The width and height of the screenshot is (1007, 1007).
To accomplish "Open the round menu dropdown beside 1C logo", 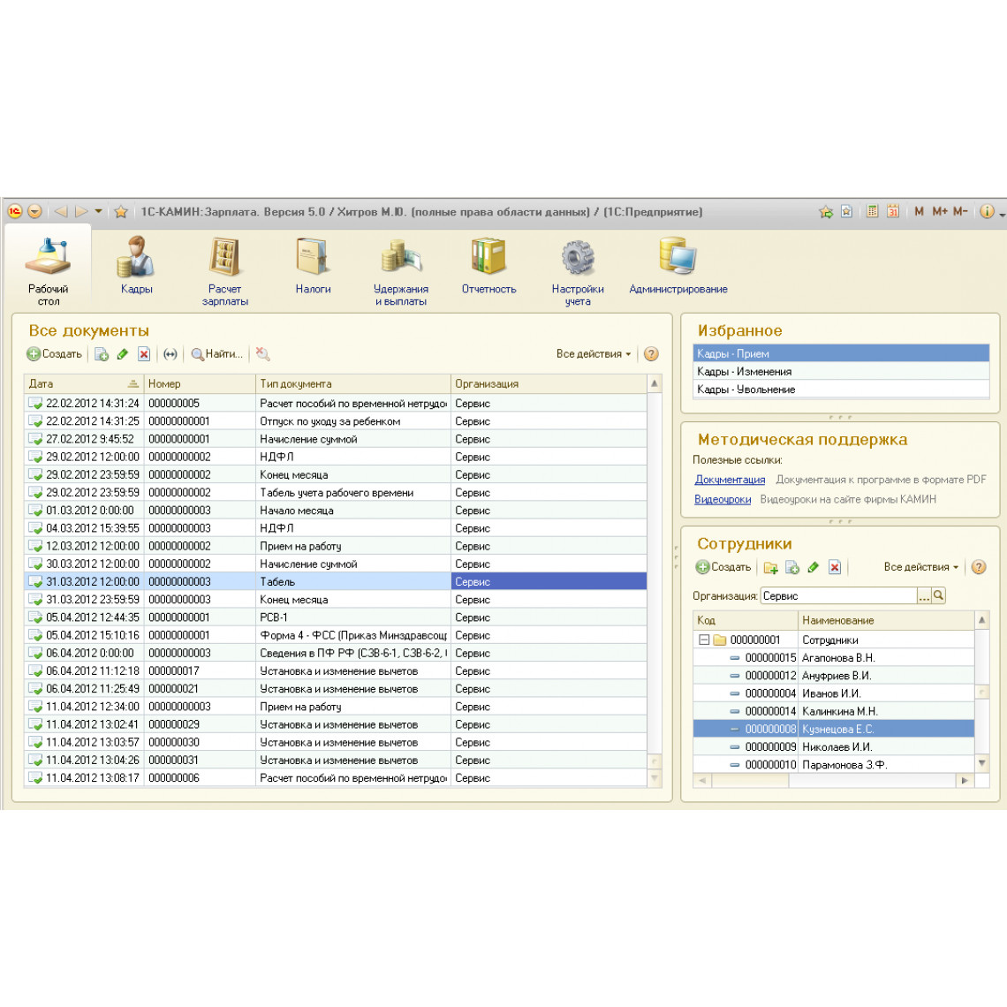I will tap(34, 211).
